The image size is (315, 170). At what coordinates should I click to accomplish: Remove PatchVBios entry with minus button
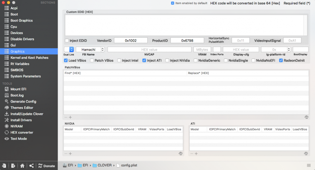(x=66, y=117)
